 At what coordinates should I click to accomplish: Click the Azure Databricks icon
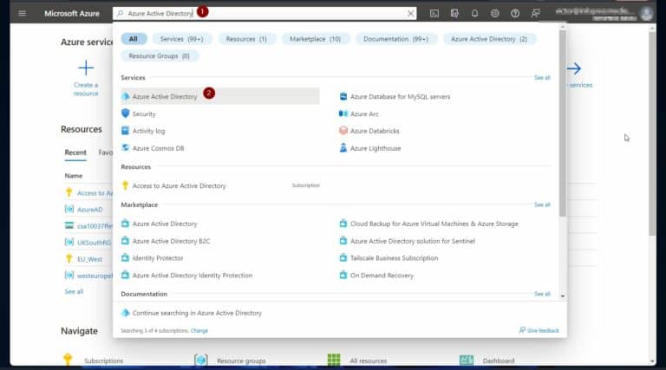(x=343, y=130)
